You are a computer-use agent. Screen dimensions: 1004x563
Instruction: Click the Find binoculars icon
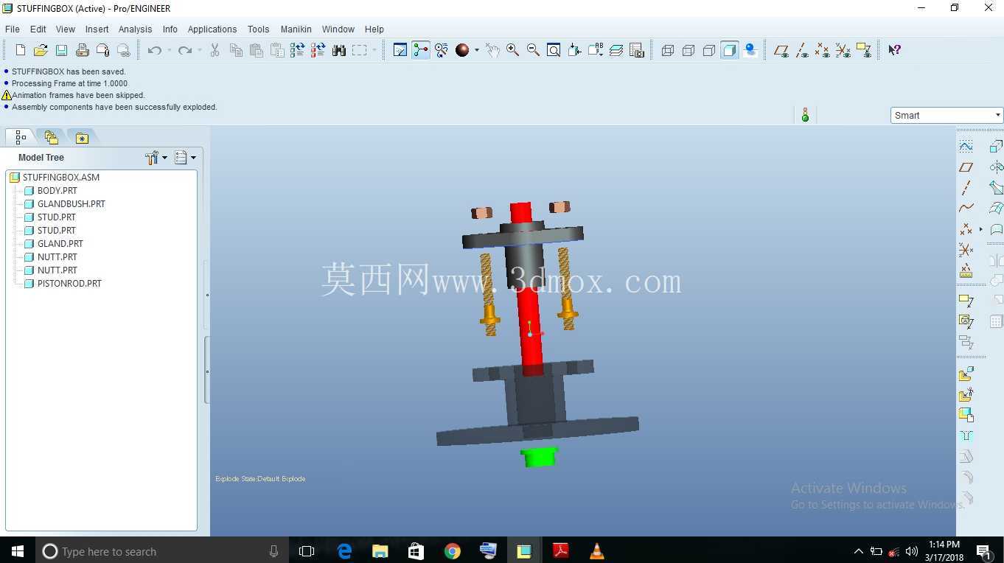(339, 50)
